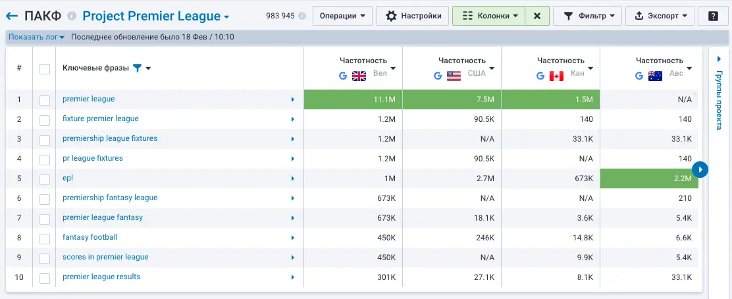Expand arrow on fantasy football row
This screenshot has height=299, width=732.
coord(293,238)
